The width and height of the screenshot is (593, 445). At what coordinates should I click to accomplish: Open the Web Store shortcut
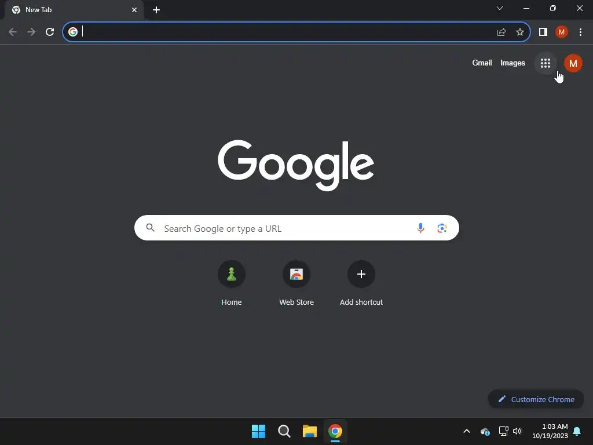[296, 283]
